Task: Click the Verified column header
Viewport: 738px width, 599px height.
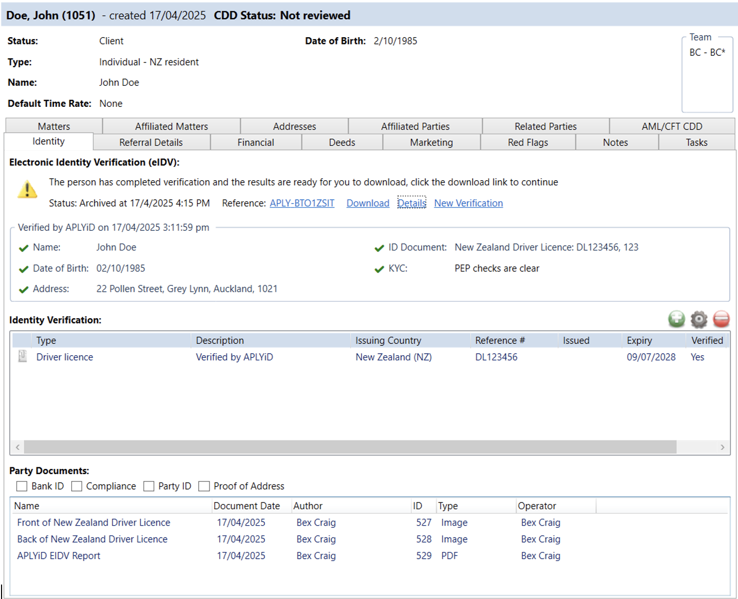Action: [x=707, y=340]
